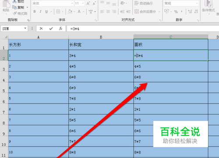Click the text Orientation icon
The image size is (219, 158).
click(x=122, y=3)
